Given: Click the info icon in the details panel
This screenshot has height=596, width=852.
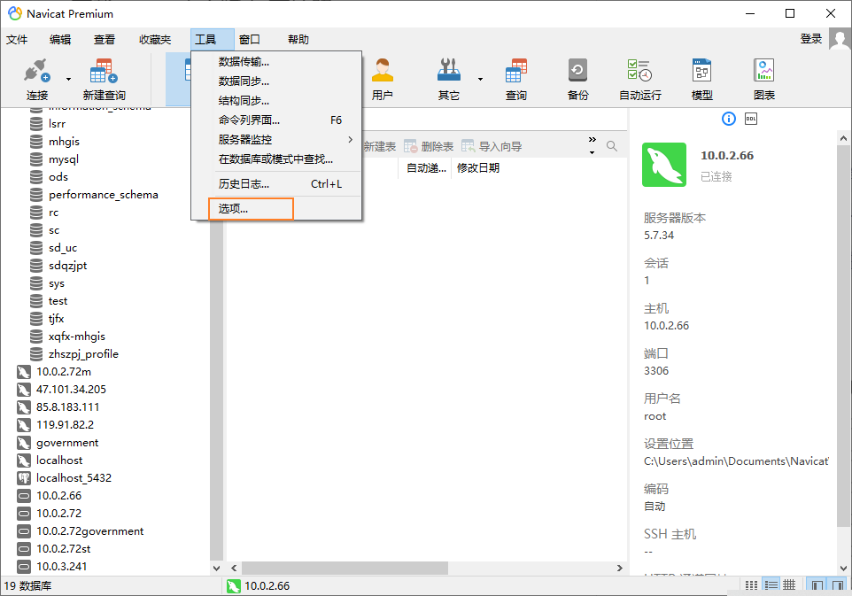Looking at the screenshot, I should click(x=728, y=118).
